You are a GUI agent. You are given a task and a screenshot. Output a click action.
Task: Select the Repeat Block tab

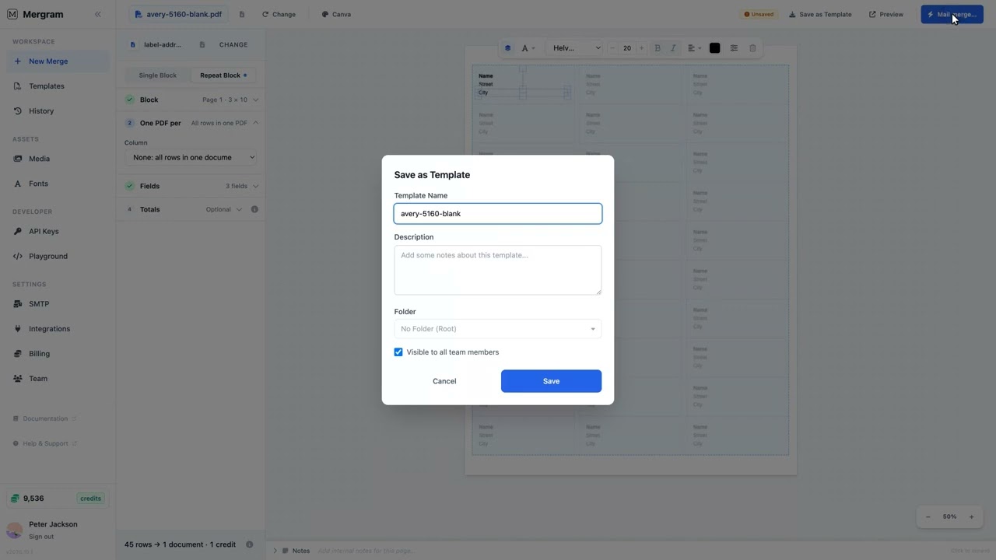pyautogui.click(x=223, y=75)
